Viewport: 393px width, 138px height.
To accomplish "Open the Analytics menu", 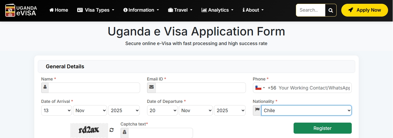I will point(217,10).
